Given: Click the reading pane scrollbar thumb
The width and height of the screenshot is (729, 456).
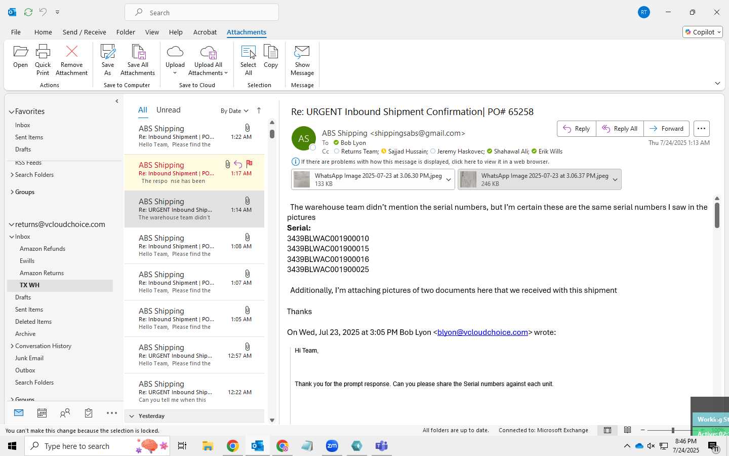Looking at the screenshot, I should (x=717, y=215).
